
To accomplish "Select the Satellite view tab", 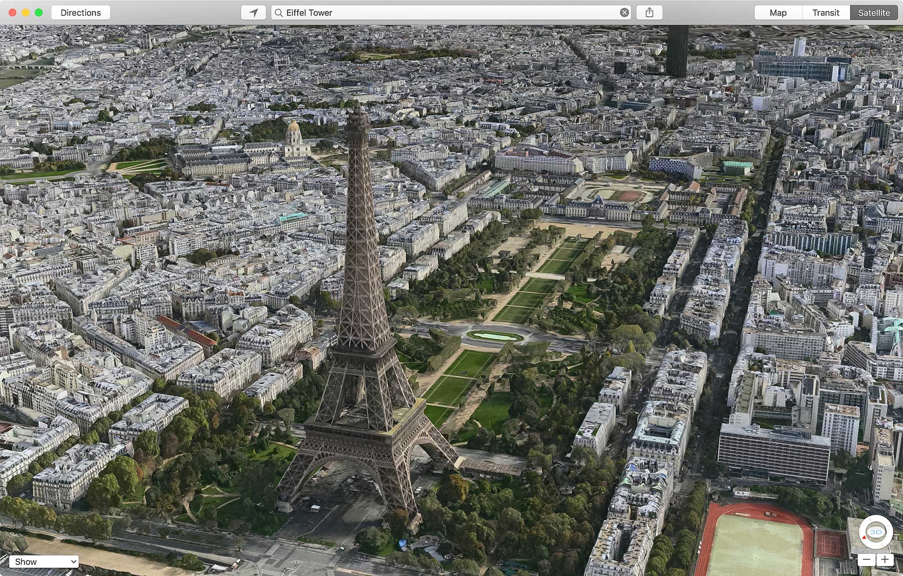I will 873,13.
